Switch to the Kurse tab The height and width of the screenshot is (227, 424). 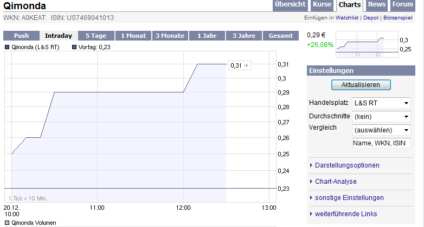[x=322, y=5]
